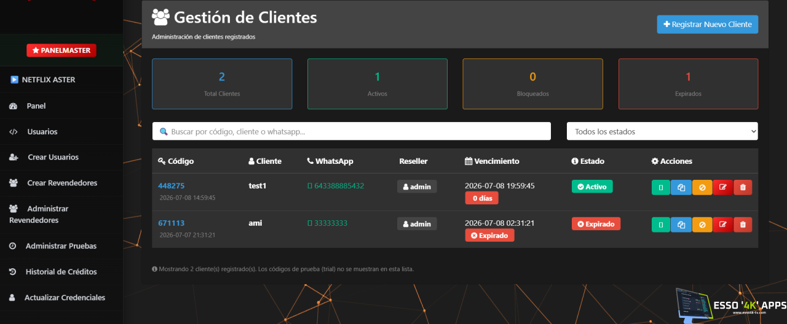This screenshot has width=787, height=324.
Task: Click the blue copy icon for ami
Action: pos(681,225)
